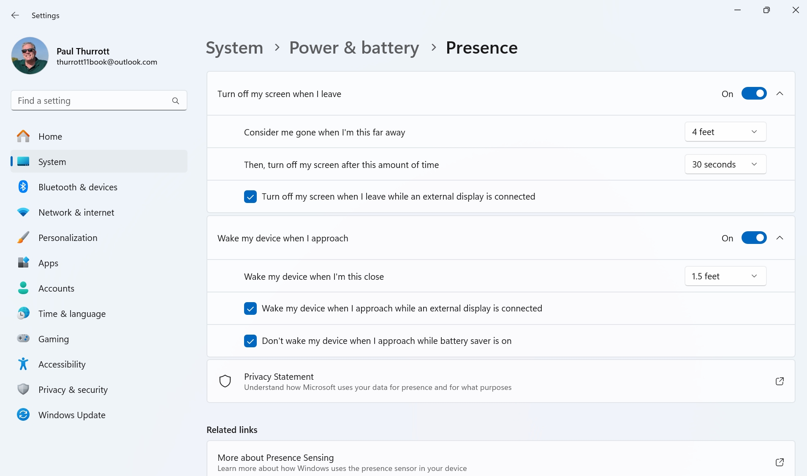This screenshot has height=476, width=807.
Task: Collapse the 'Wake my device when I approach' section
Action: coord(780,238)
